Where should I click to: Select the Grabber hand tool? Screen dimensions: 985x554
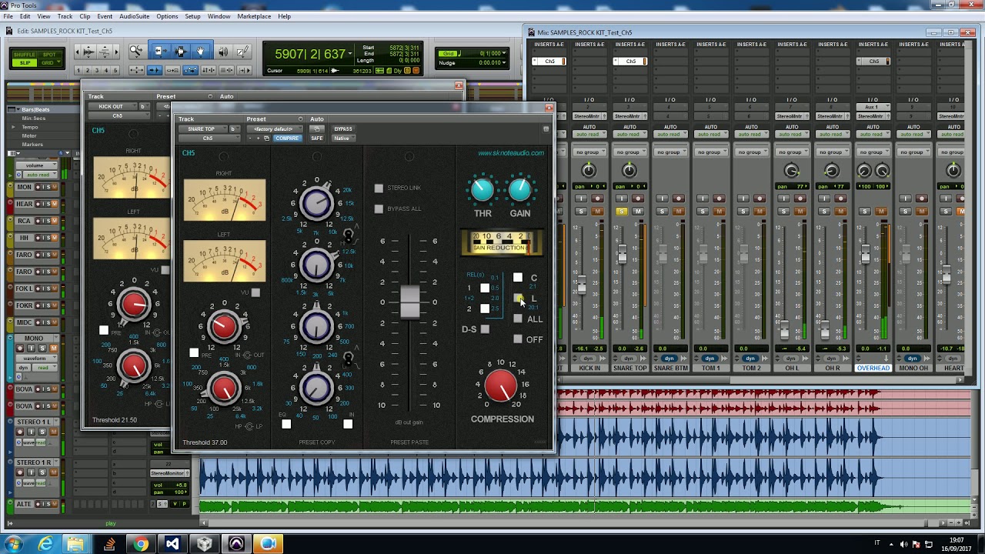pos(201,52)
